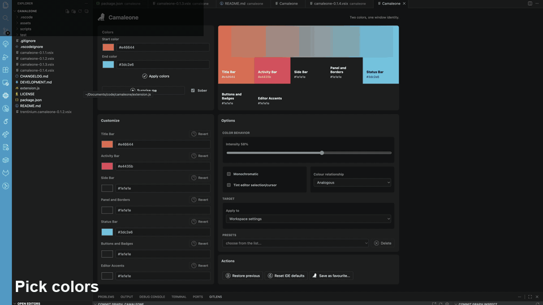The height and width of the screenshot is (305, 543).
Task: Open editor more actions ellipsis
Action: (537, 3)
